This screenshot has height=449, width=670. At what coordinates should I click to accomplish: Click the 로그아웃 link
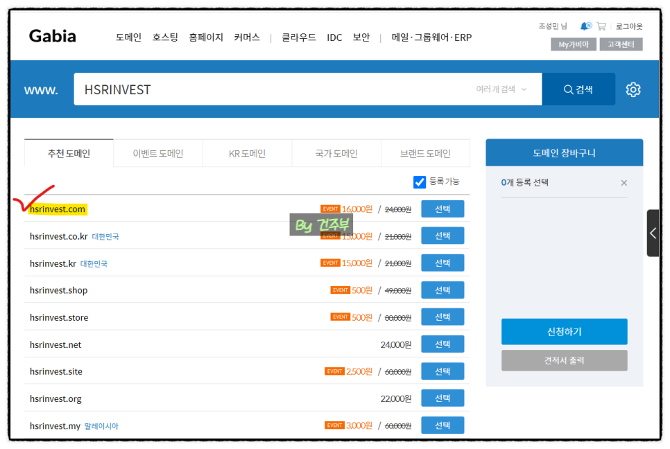click(x=629, y=26)
